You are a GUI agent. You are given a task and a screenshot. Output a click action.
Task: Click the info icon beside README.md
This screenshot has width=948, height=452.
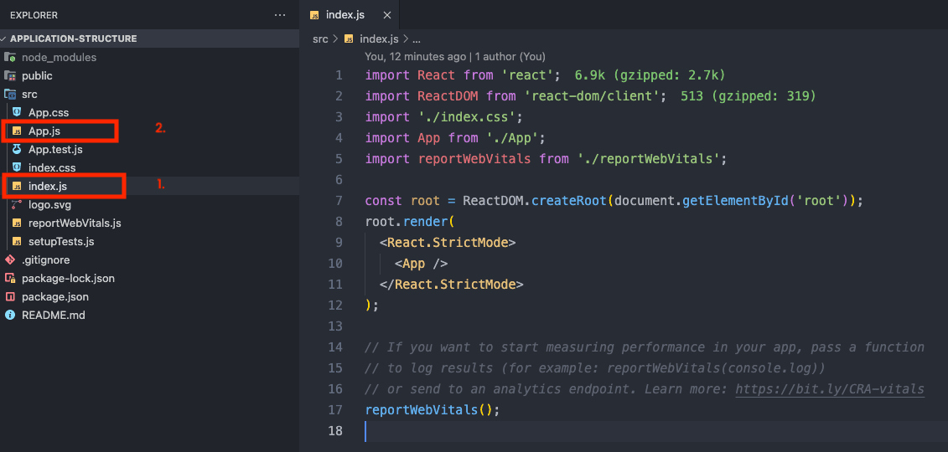click(10, 315)
